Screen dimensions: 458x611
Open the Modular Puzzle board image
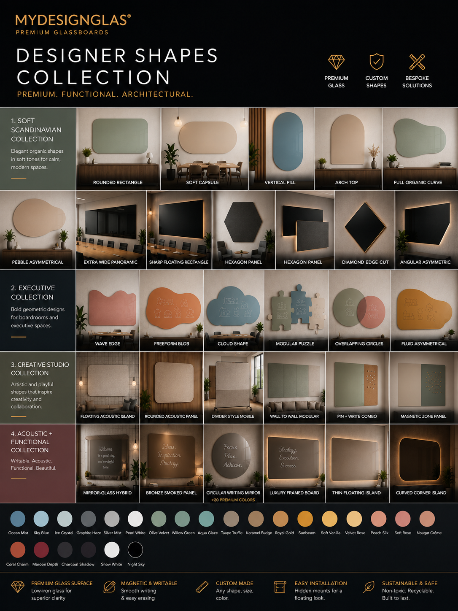296,311
